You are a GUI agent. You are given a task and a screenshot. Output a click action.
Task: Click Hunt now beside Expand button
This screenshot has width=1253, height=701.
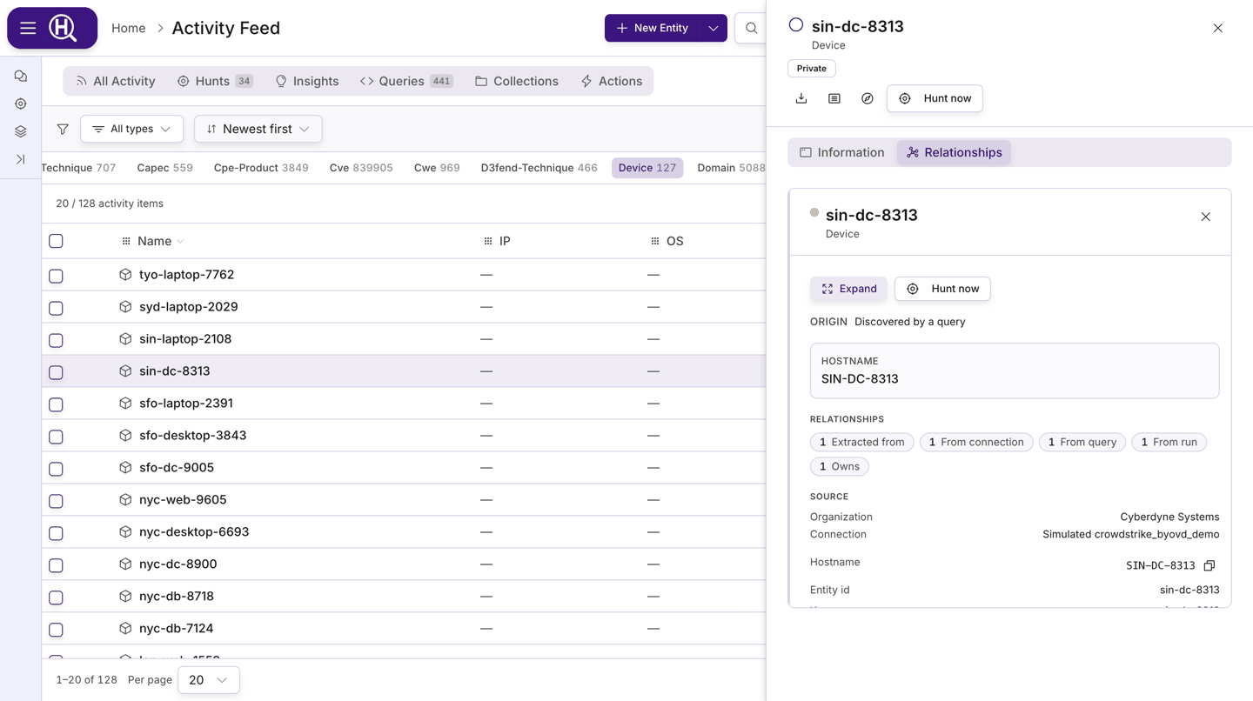point(942,289)
